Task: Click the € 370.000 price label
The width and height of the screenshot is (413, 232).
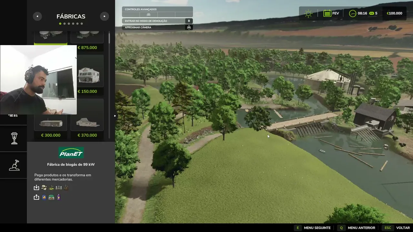Action: pos(87,135)
